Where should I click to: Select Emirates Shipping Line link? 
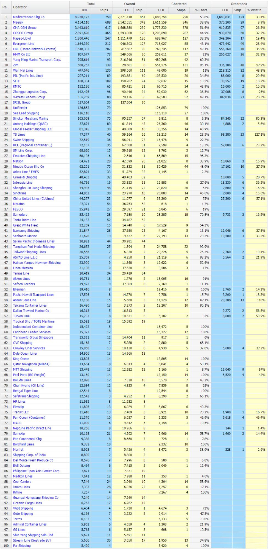click(29, 156)
